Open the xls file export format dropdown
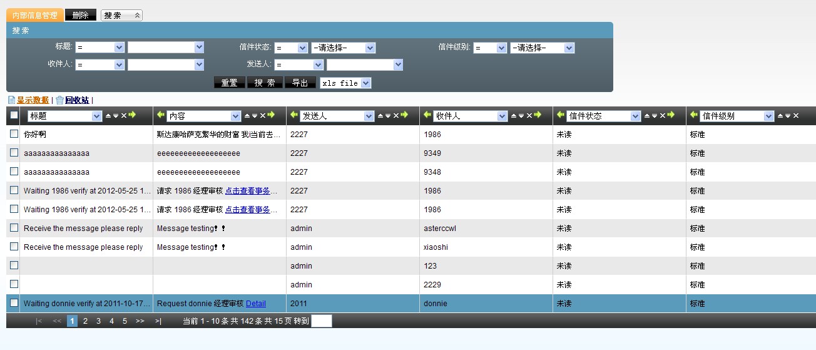The width and height of the screenshot is (816, 350). point(365,83)
